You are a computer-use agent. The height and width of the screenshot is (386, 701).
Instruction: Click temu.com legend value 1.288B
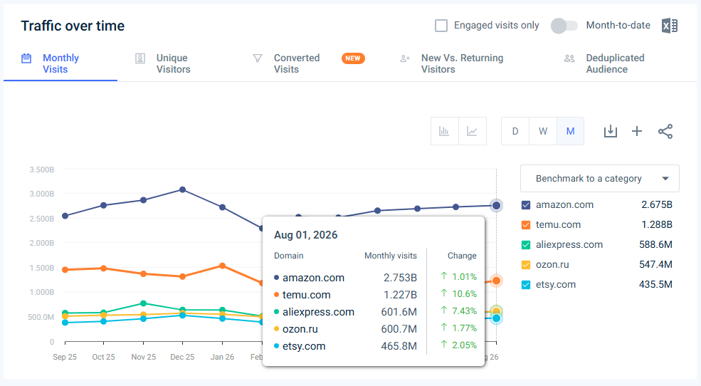tap(657, 225)
